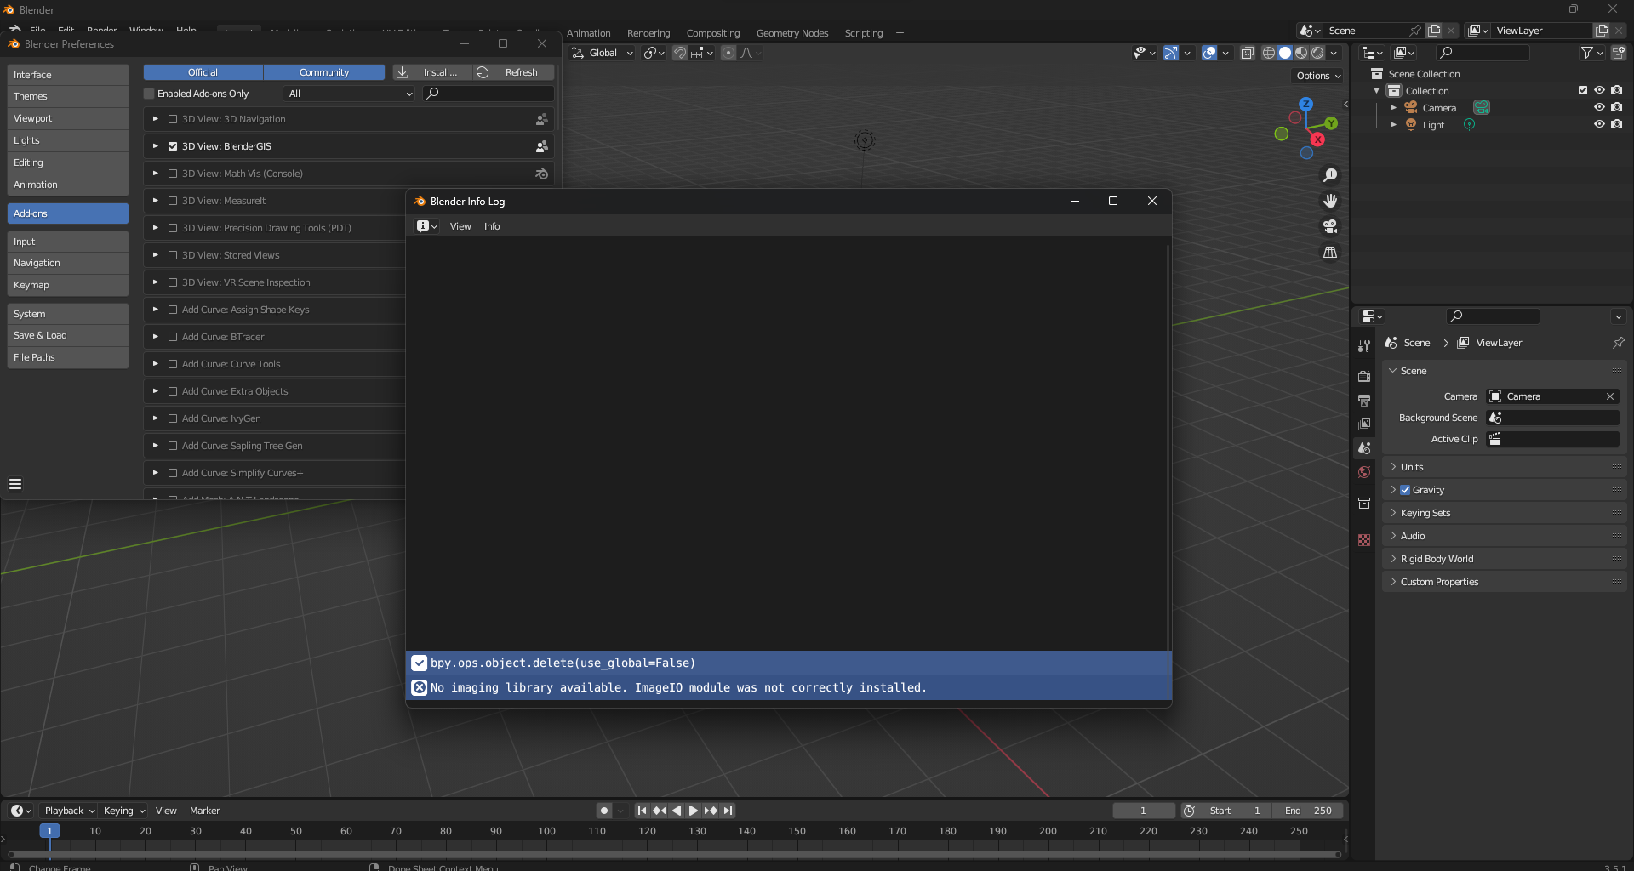1634x871 pixels.
Task: Open the Texture Properties checker icon
Action: 1365,540
